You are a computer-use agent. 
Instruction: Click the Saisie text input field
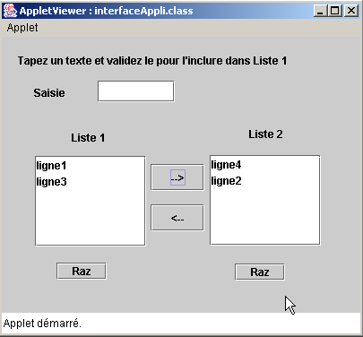point(136,91)
